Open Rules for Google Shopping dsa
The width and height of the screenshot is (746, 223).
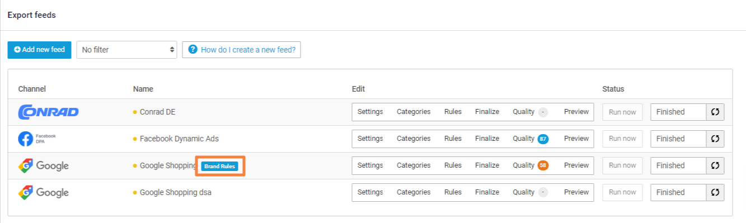pyautogui.click(x=453, y=192)
